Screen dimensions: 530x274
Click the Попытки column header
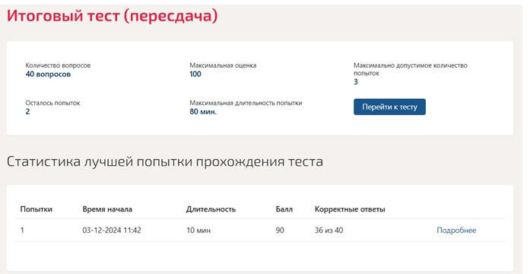coord(36,209)
